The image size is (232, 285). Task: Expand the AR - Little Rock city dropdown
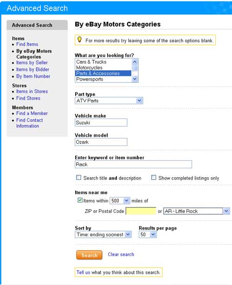(x=197, y=211)
